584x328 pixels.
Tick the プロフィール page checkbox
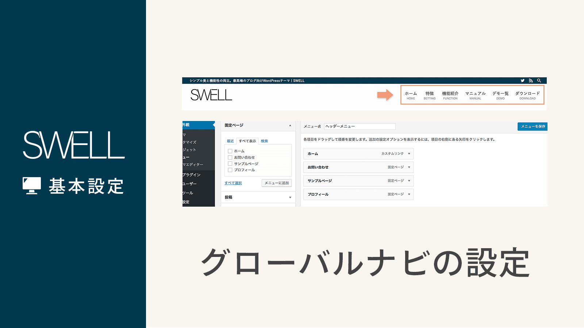coord(230,170)
